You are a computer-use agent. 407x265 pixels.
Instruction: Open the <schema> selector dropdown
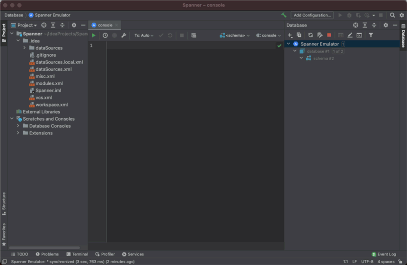(x=235, y=35)
